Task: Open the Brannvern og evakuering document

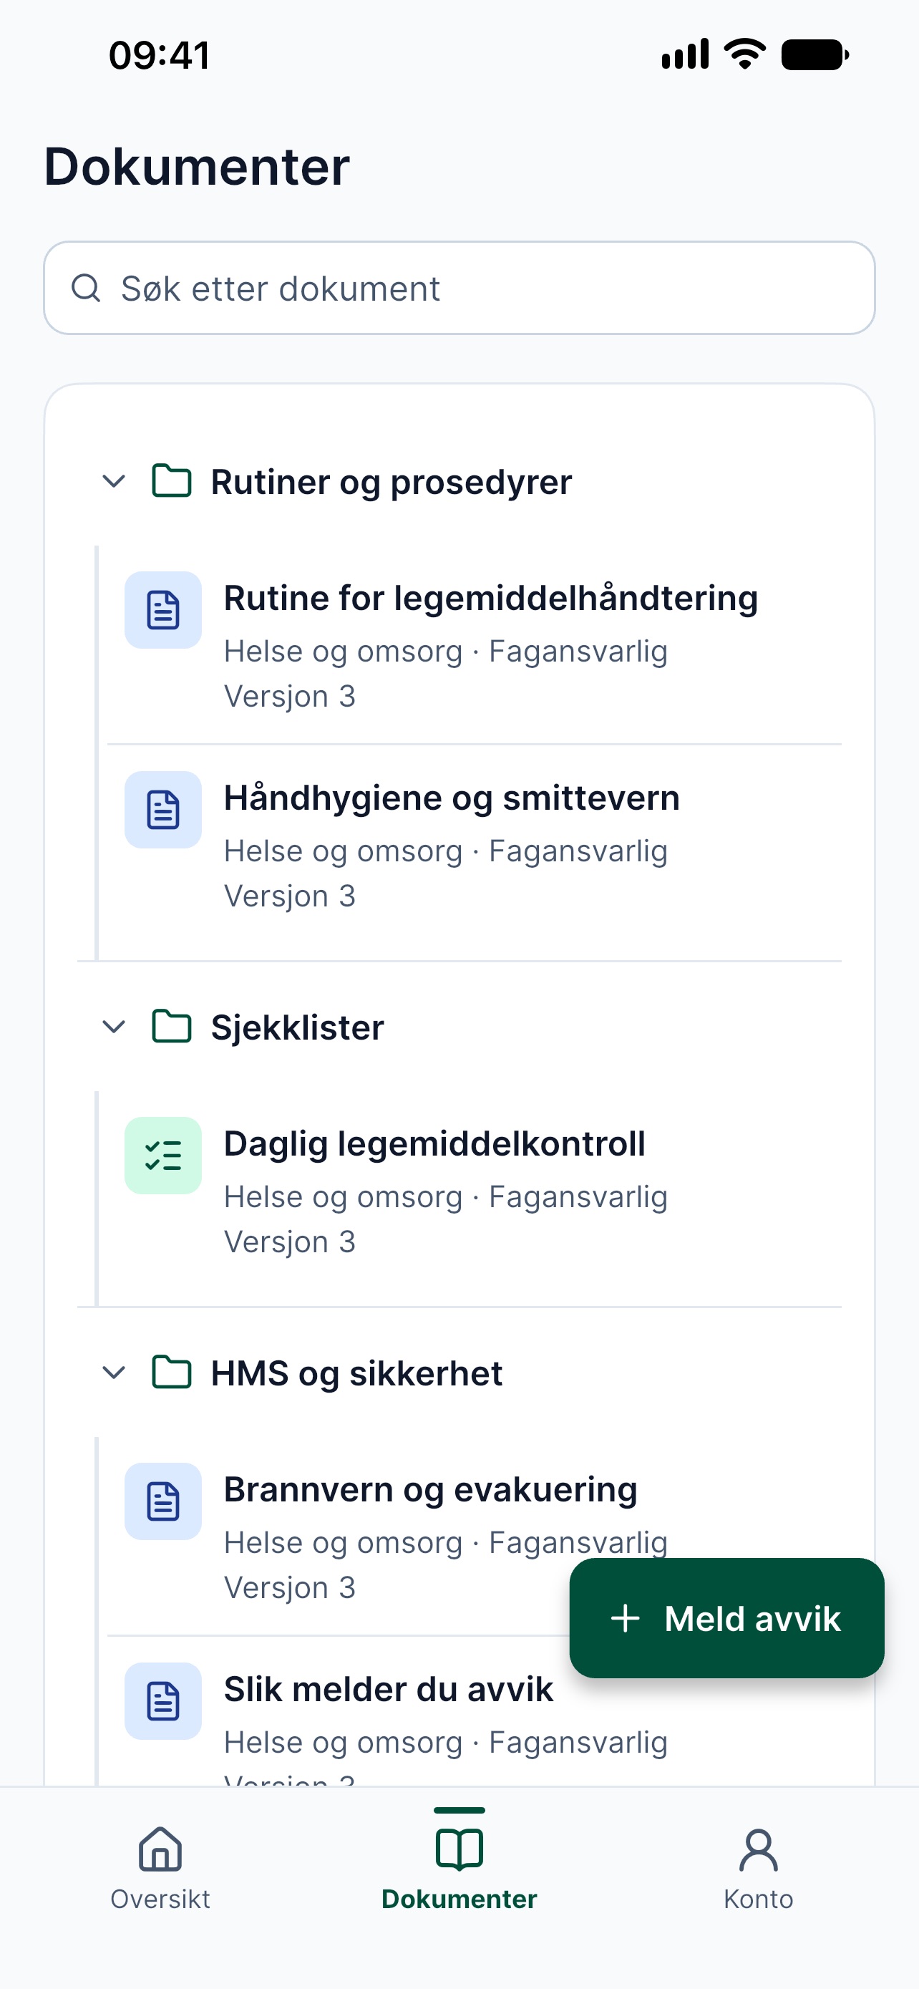Action: point(474,1536)
